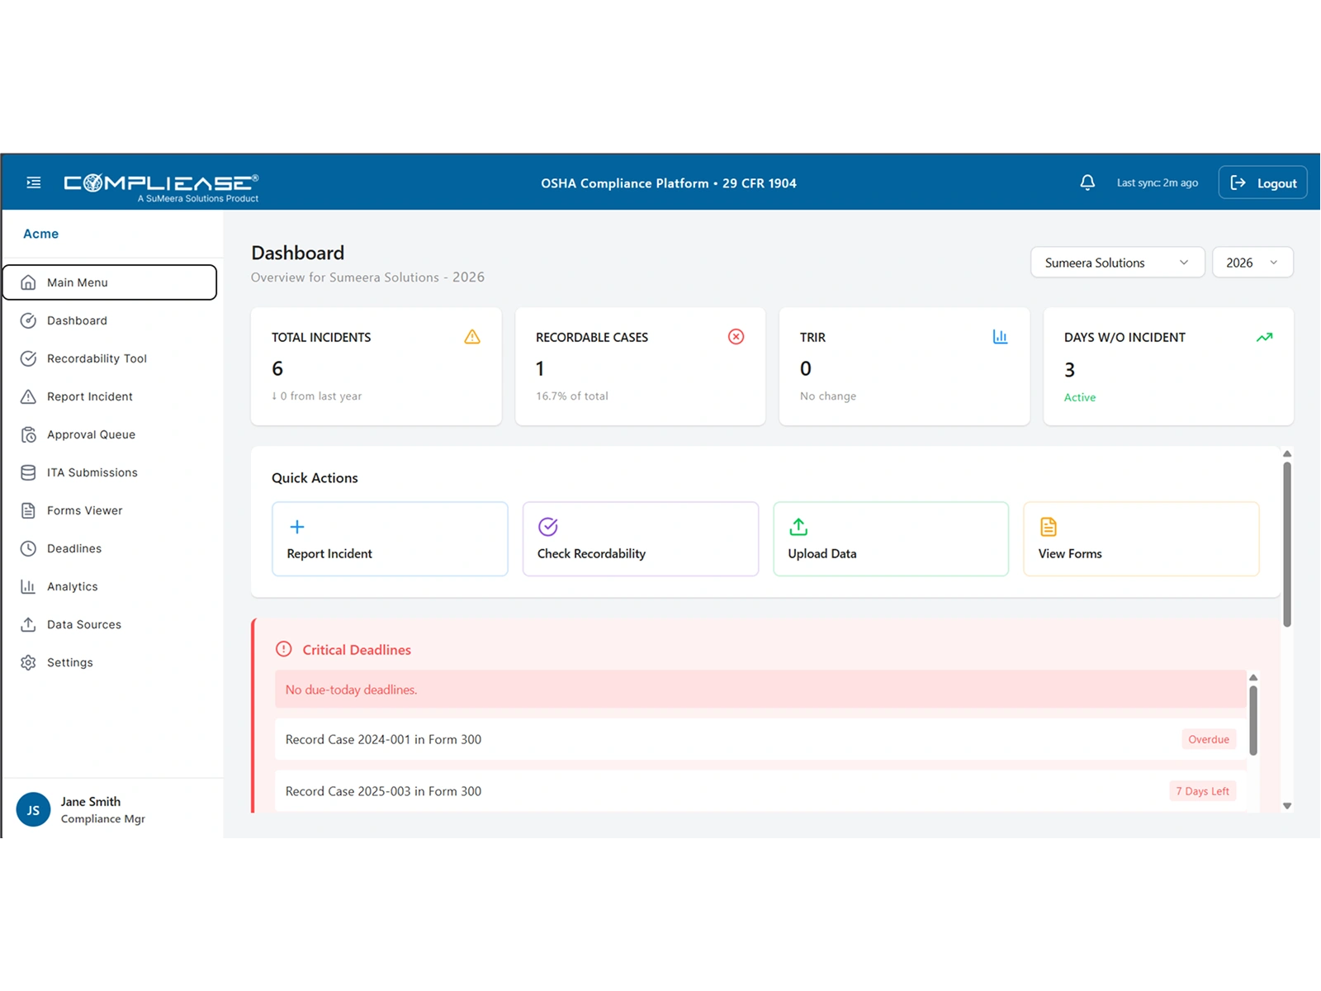The image size is (1321, 991).
Task: Open ITA Submissions from the sidebar
Action: 92,472
